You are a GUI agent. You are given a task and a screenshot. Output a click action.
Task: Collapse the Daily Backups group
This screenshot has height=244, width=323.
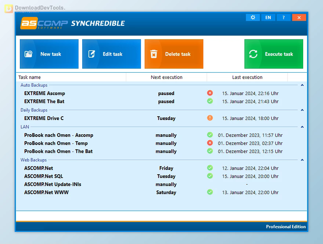point(302,110)
